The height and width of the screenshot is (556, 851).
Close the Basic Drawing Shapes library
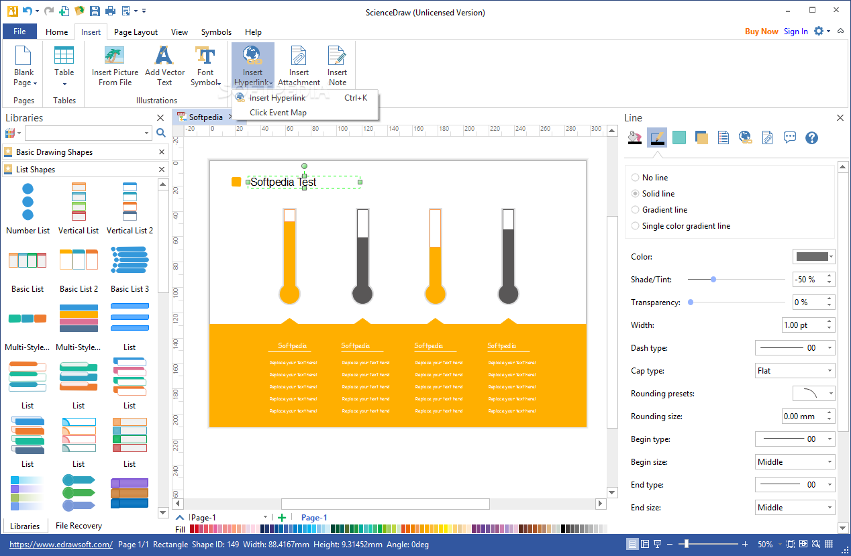click(x=161, y=152)
